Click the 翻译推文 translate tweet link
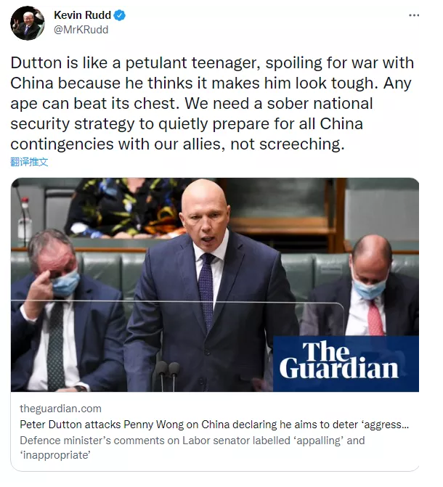 pos(29,162)
